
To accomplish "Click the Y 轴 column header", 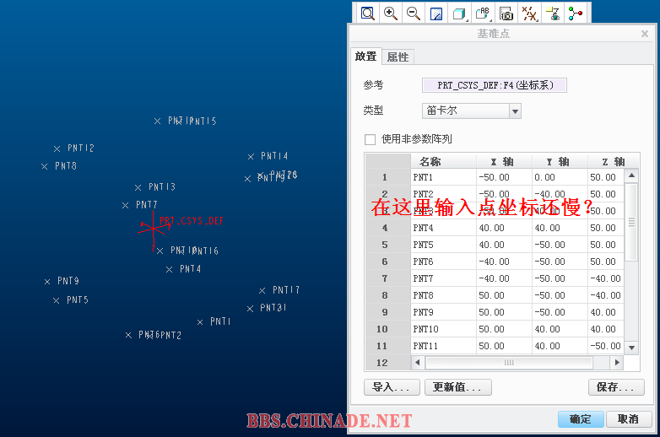I will pos(560,161).
